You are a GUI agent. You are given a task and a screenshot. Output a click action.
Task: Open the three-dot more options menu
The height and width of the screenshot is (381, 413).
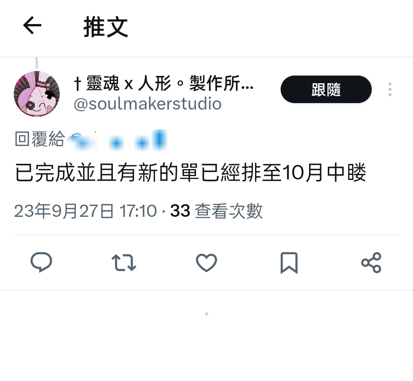coord(390,89)
